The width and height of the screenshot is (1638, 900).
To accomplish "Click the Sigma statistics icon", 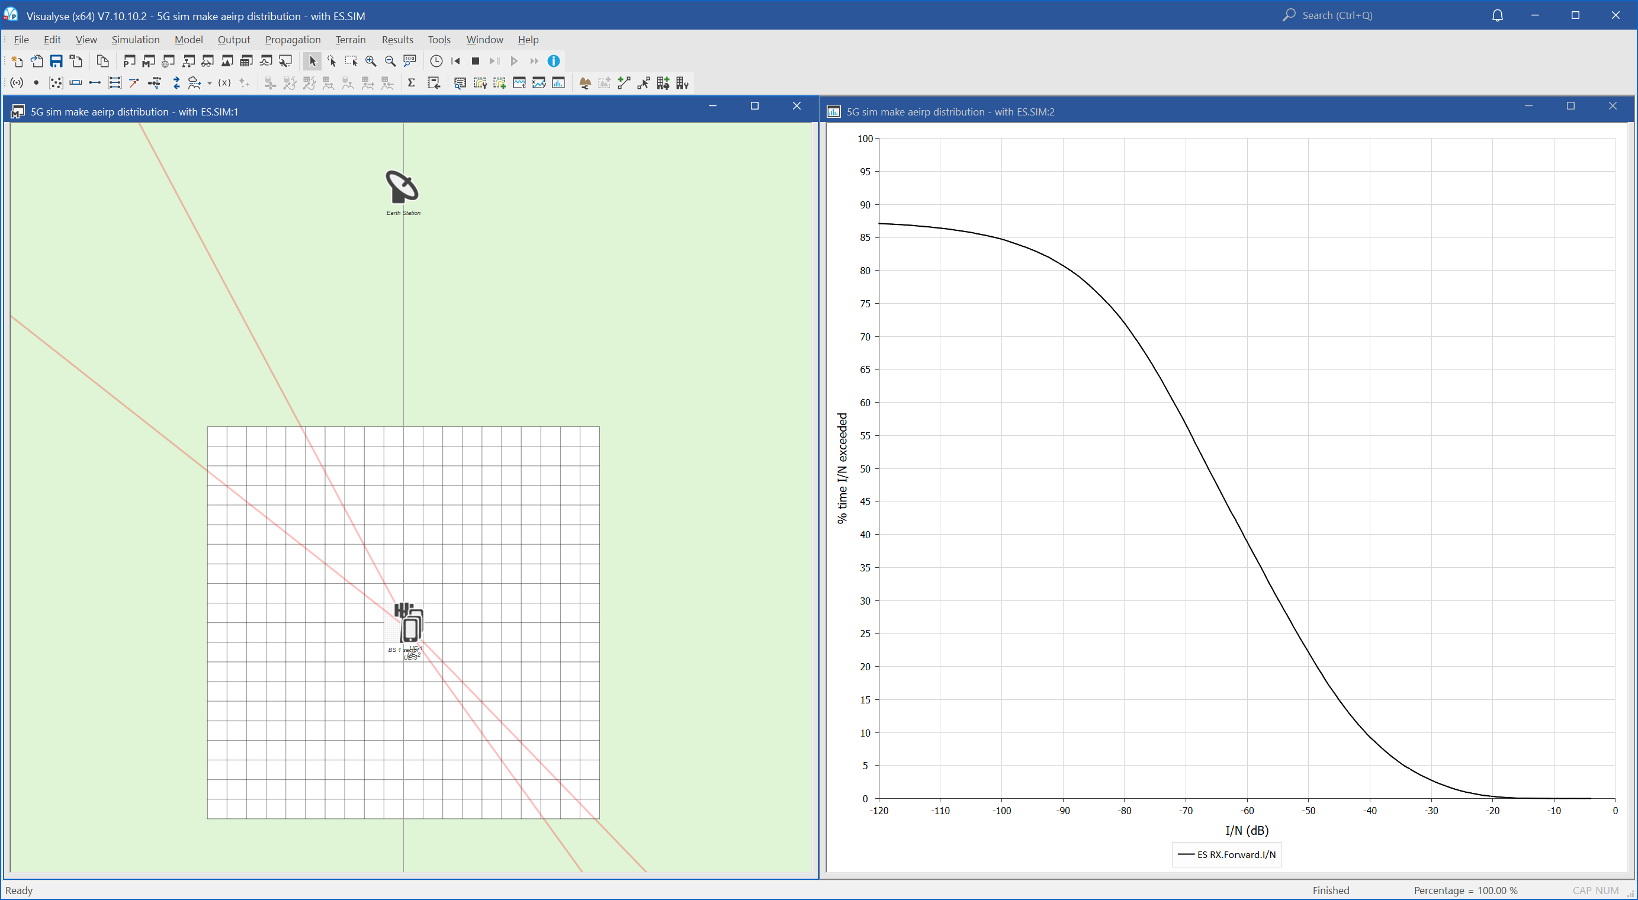I will click(x=412, y=83).
